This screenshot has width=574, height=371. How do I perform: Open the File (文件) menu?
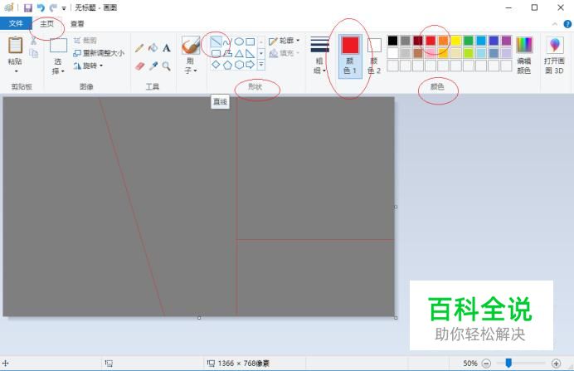coord(16,24)
